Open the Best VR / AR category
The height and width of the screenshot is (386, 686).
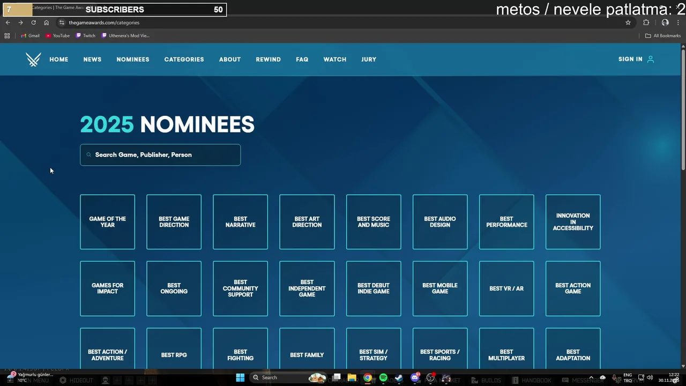pyautogui.click(x=506, y=288)
